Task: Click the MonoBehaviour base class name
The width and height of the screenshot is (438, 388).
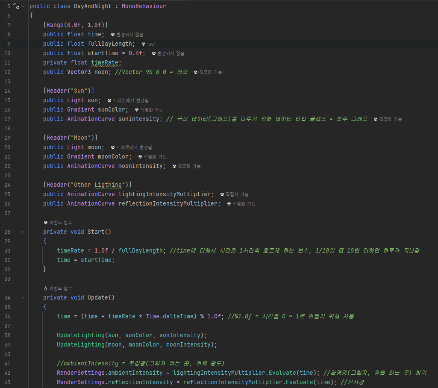Action: 144,6
